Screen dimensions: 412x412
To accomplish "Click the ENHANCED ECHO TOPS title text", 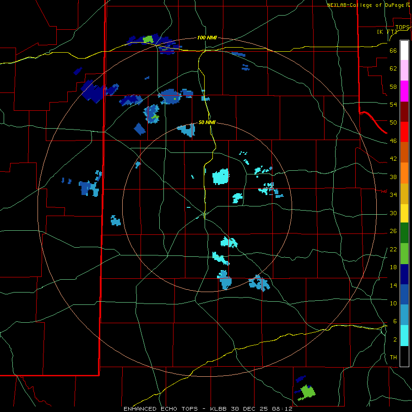I will click(x=161, y=409).
